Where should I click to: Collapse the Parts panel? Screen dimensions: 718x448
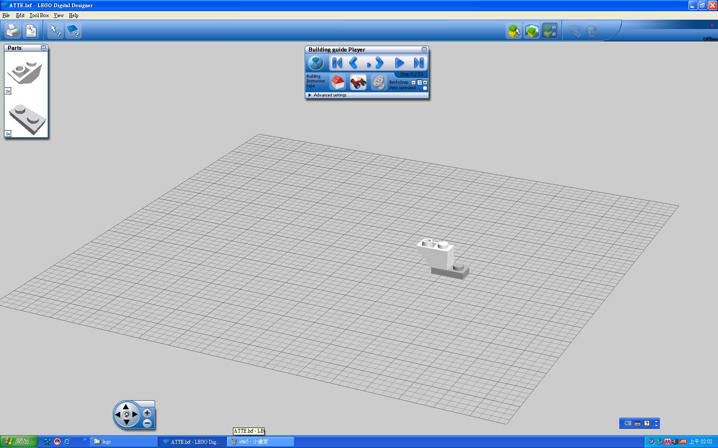pos(44,48)
